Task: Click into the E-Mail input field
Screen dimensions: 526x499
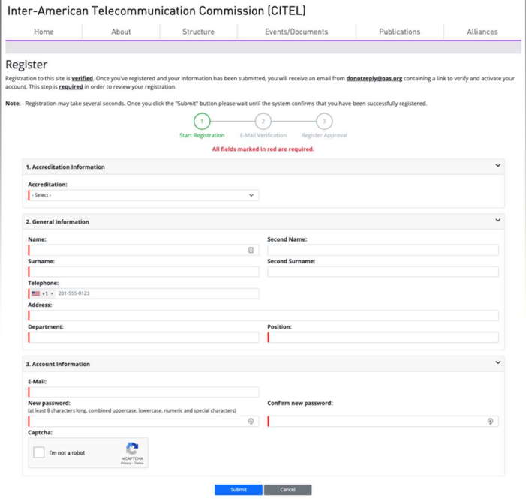Action: point(143,392)
